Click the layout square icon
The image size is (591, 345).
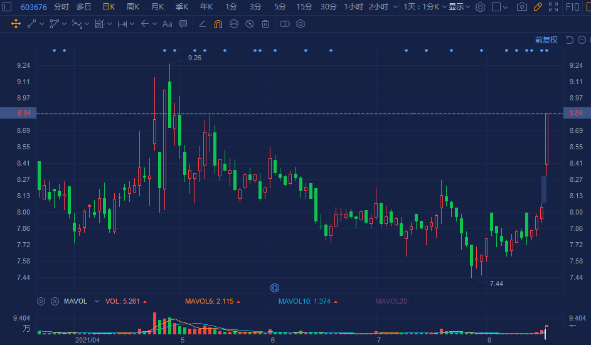(x=497, y=7)
